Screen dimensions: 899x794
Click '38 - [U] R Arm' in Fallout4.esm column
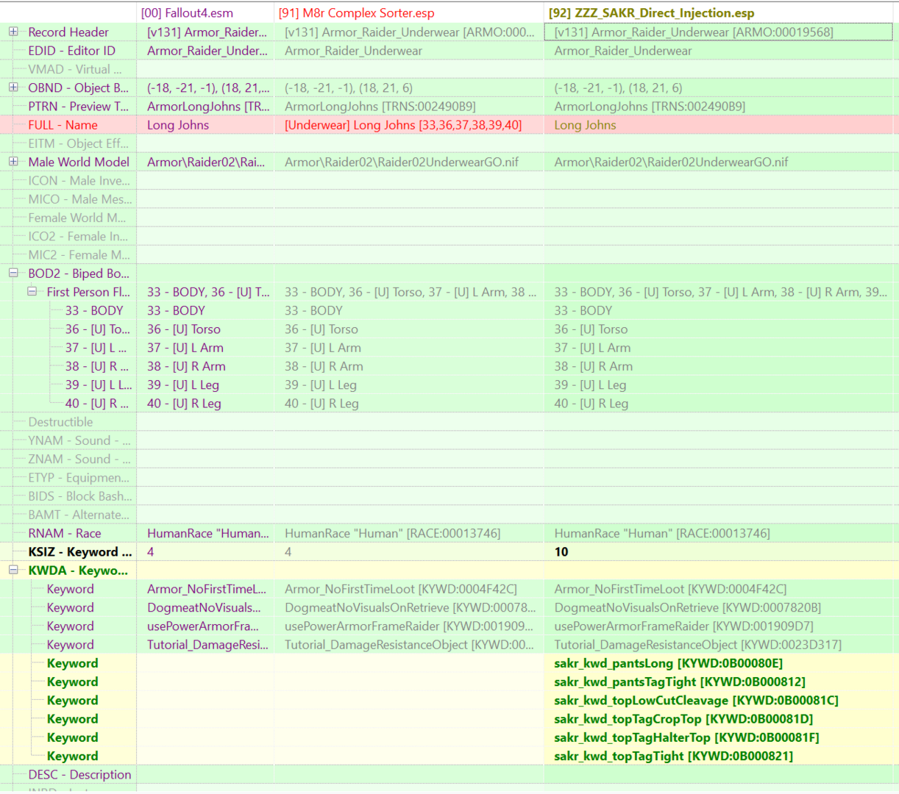(x=186, y=366)
